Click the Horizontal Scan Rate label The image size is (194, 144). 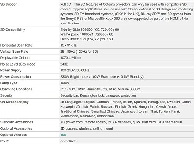pos(16,45)
